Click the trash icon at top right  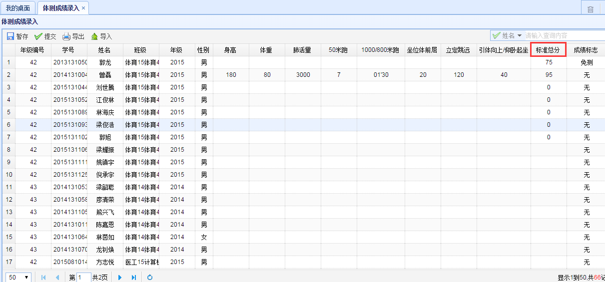click(590, 9)
